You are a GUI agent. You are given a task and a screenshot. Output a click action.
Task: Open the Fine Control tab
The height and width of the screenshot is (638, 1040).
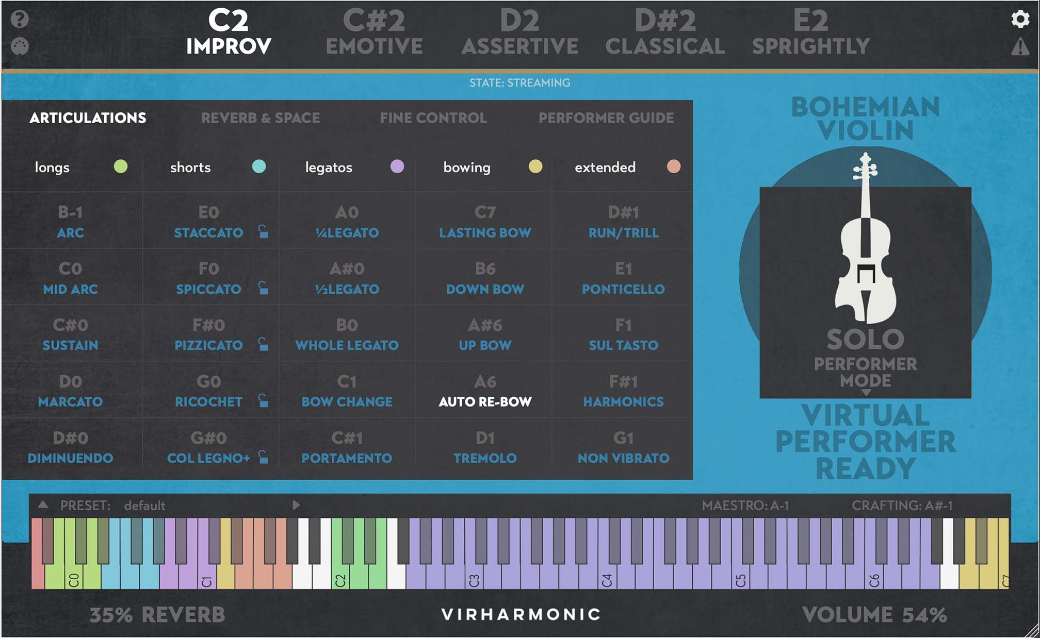coord(433,118)
